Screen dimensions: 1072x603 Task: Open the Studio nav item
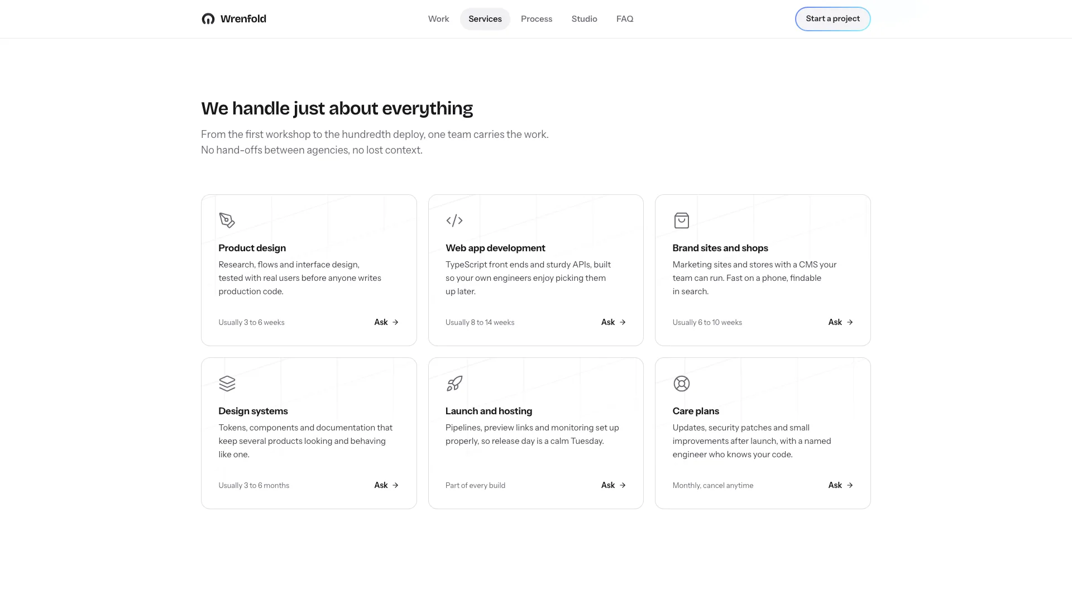click(584, 19)
